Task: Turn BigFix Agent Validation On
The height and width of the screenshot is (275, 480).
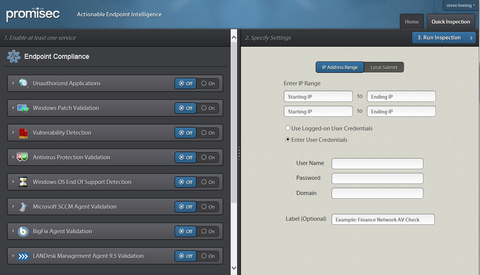Action: click(208, 231)
